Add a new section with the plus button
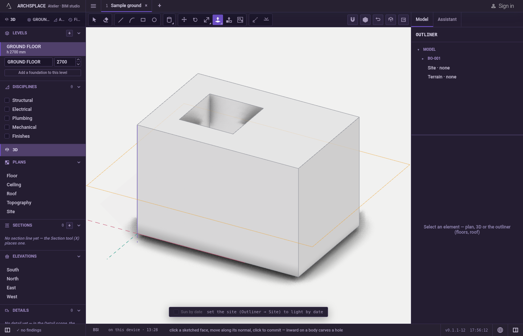Image resolution: width=523 pixels, height=336 pixels. point(69,225)
